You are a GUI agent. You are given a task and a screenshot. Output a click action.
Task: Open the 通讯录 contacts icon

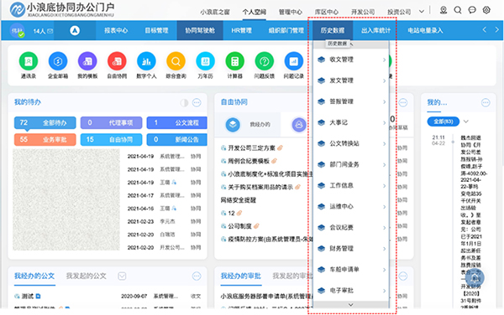coord(29,61)
